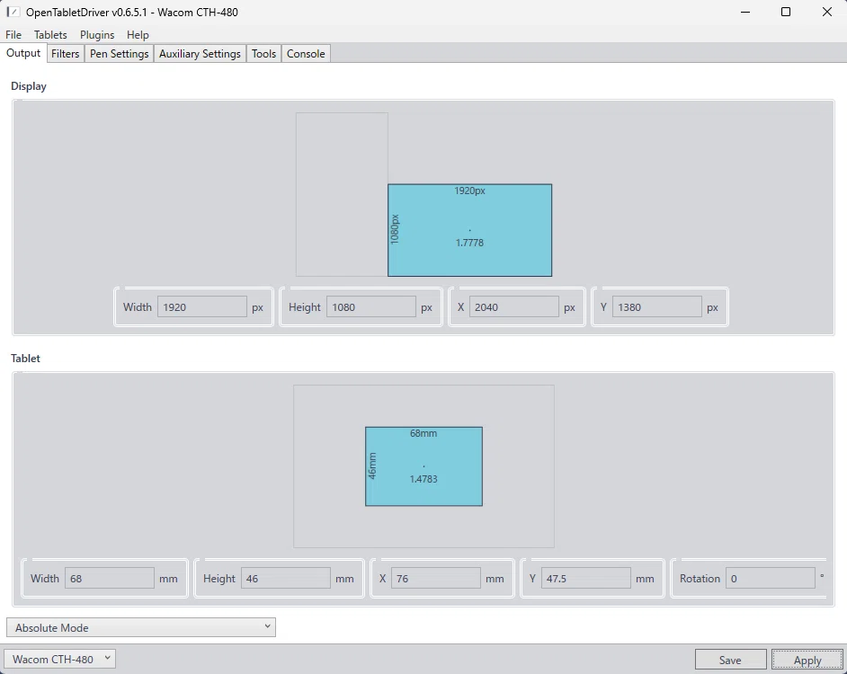847x674 pixels.
Task: Open the Plugins menu
Action: [97, 34]
